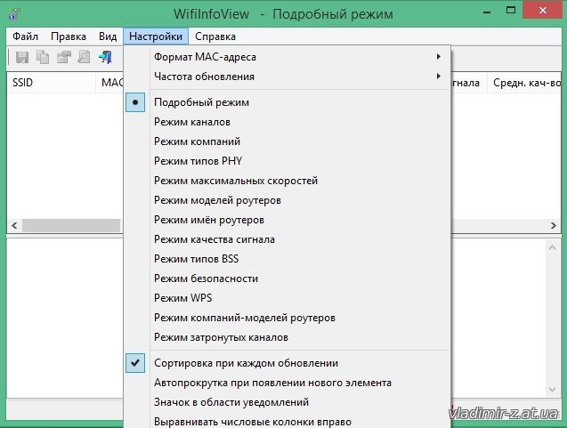Select Режим имён роутеров
Screen dimensions: 567x428
point(287,220)
